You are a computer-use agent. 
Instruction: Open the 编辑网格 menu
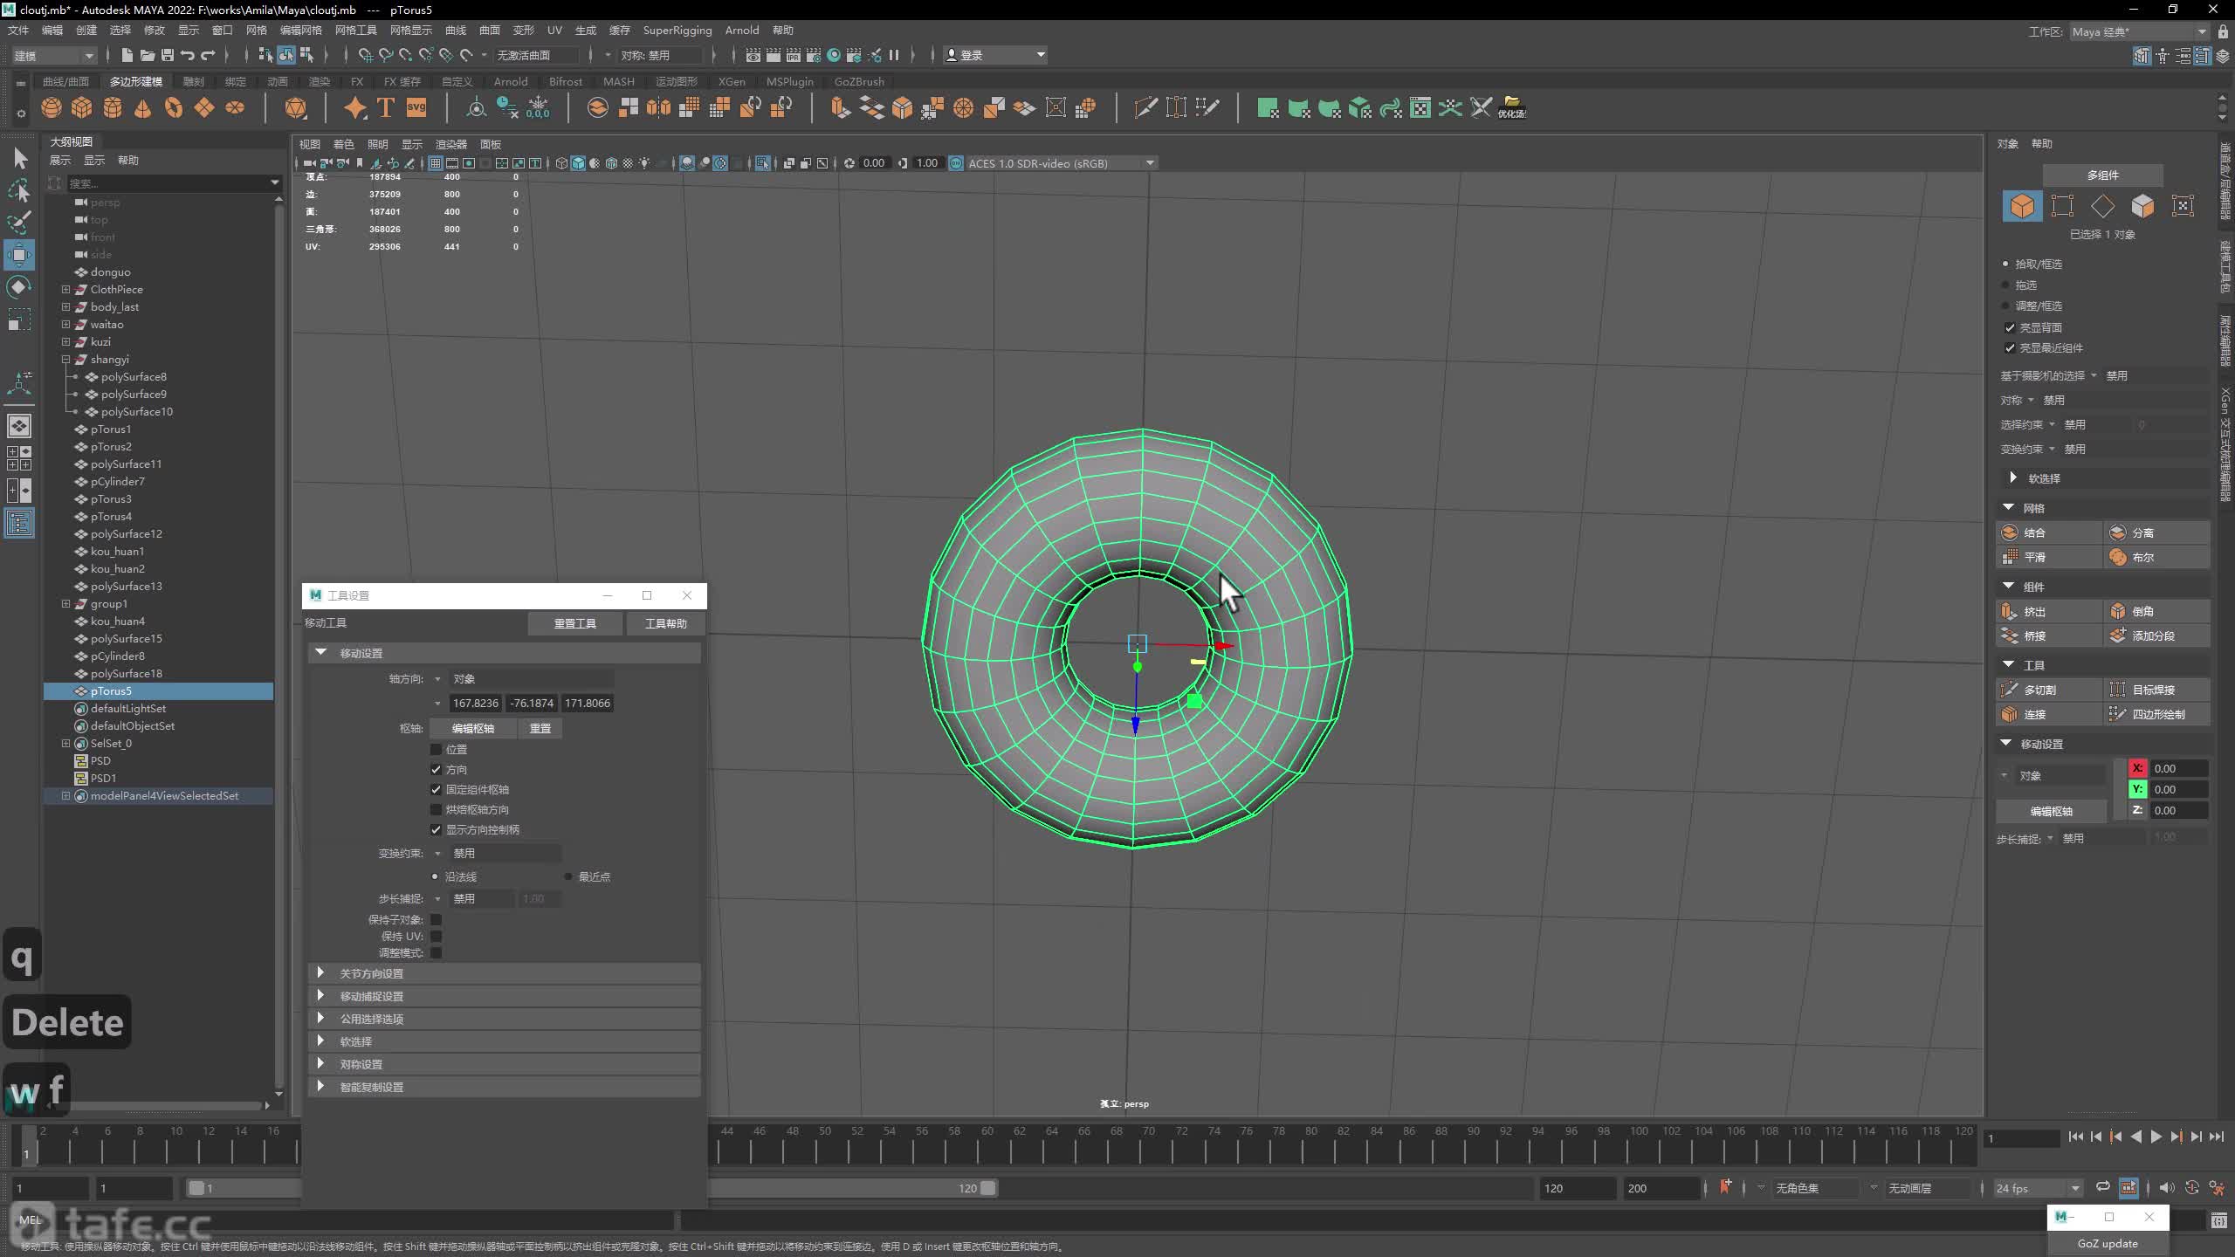point(301,31)
